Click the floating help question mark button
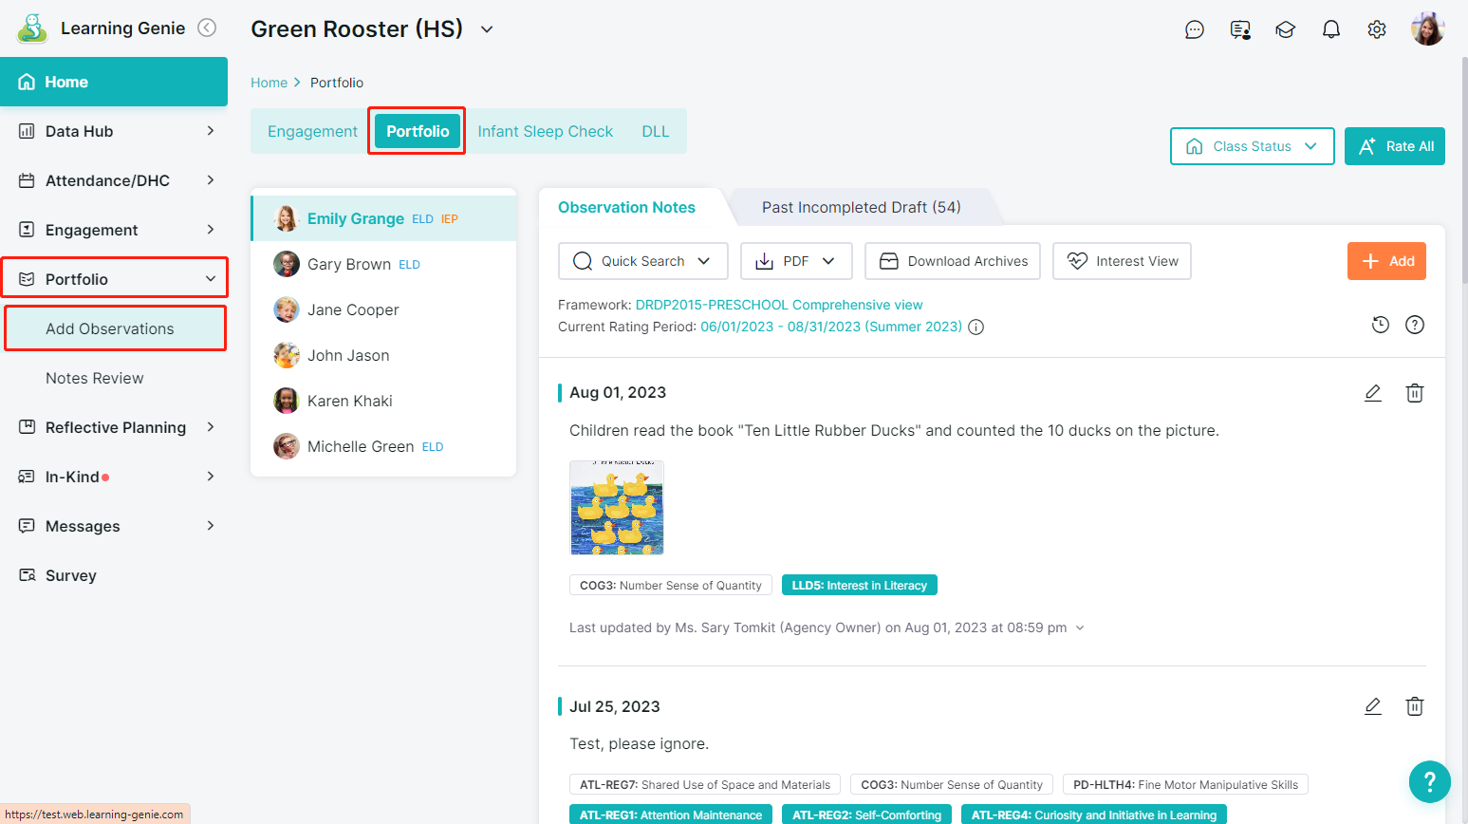Image resolution: width=1468 pixels, height=824 pixels. click(1429, 781)
